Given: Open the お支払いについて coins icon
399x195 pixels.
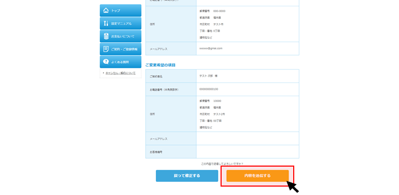Looking at the screenshot, I should click(106, 36).
